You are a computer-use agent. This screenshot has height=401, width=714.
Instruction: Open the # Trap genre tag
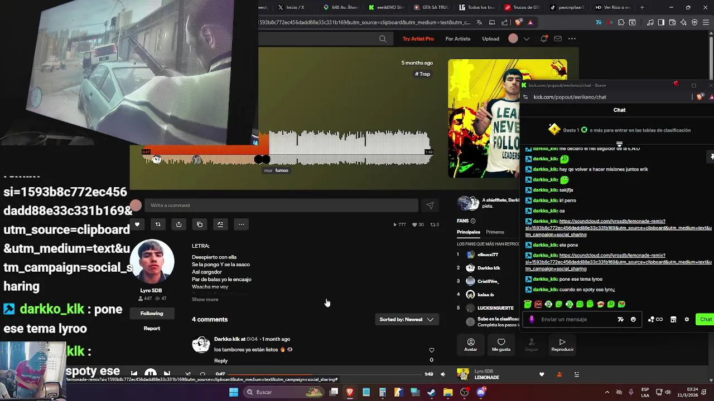[x=422, y=74]
